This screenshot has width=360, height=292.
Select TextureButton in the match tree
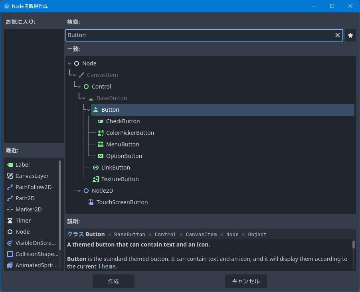click(x=120, y=179)
